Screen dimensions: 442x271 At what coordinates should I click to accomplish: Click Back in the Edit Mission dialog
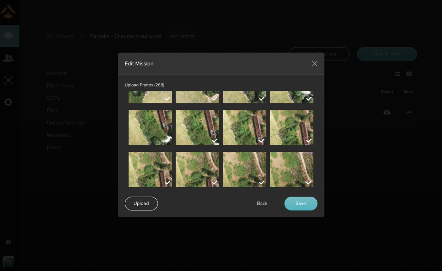pos(262,203)
